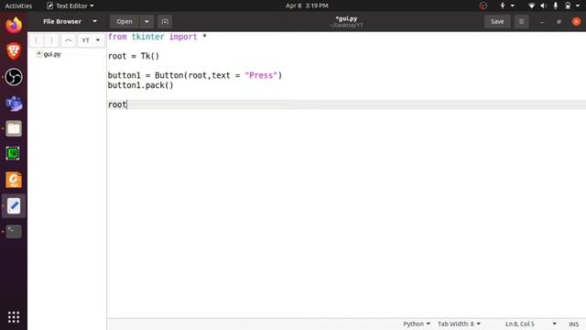Screen dimensions: 586x330
Task: Go back in the file browser
Action: tap(37, 40)
